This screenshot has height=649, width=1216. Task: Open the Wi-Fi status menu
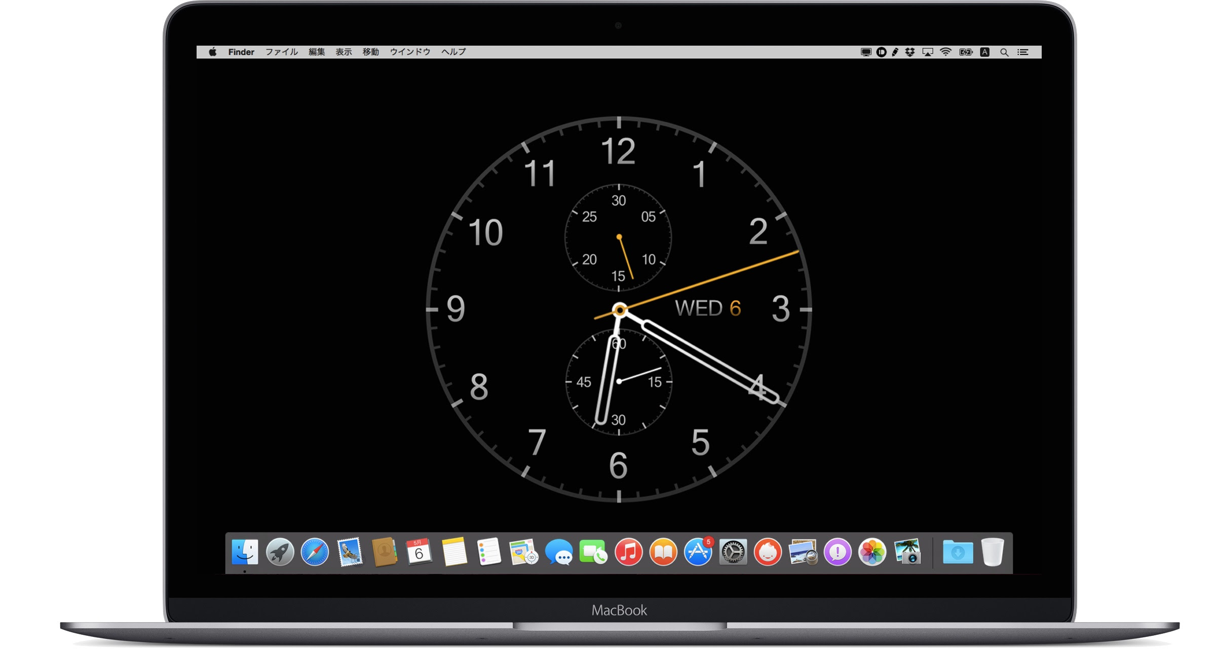(x=945, y=52)
